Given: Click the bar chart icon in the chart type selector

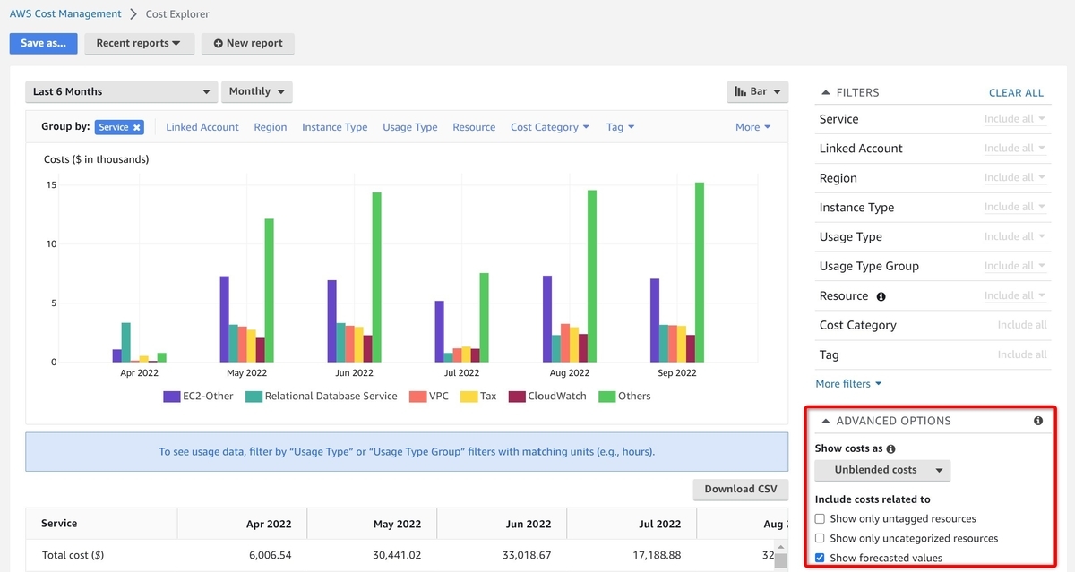Looking at the screenshot, I should click(740, 91).
